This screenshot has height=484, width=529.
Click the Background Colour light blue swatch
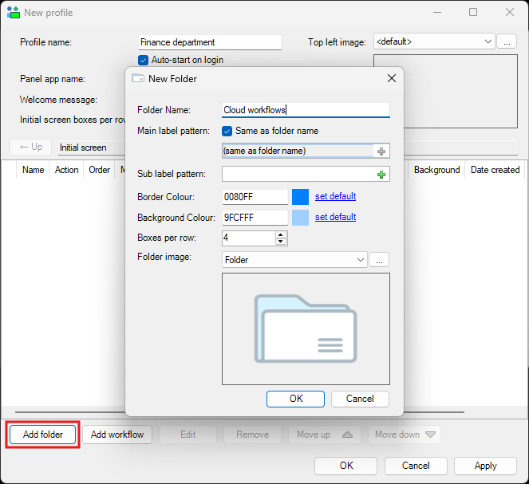point(300,218)
